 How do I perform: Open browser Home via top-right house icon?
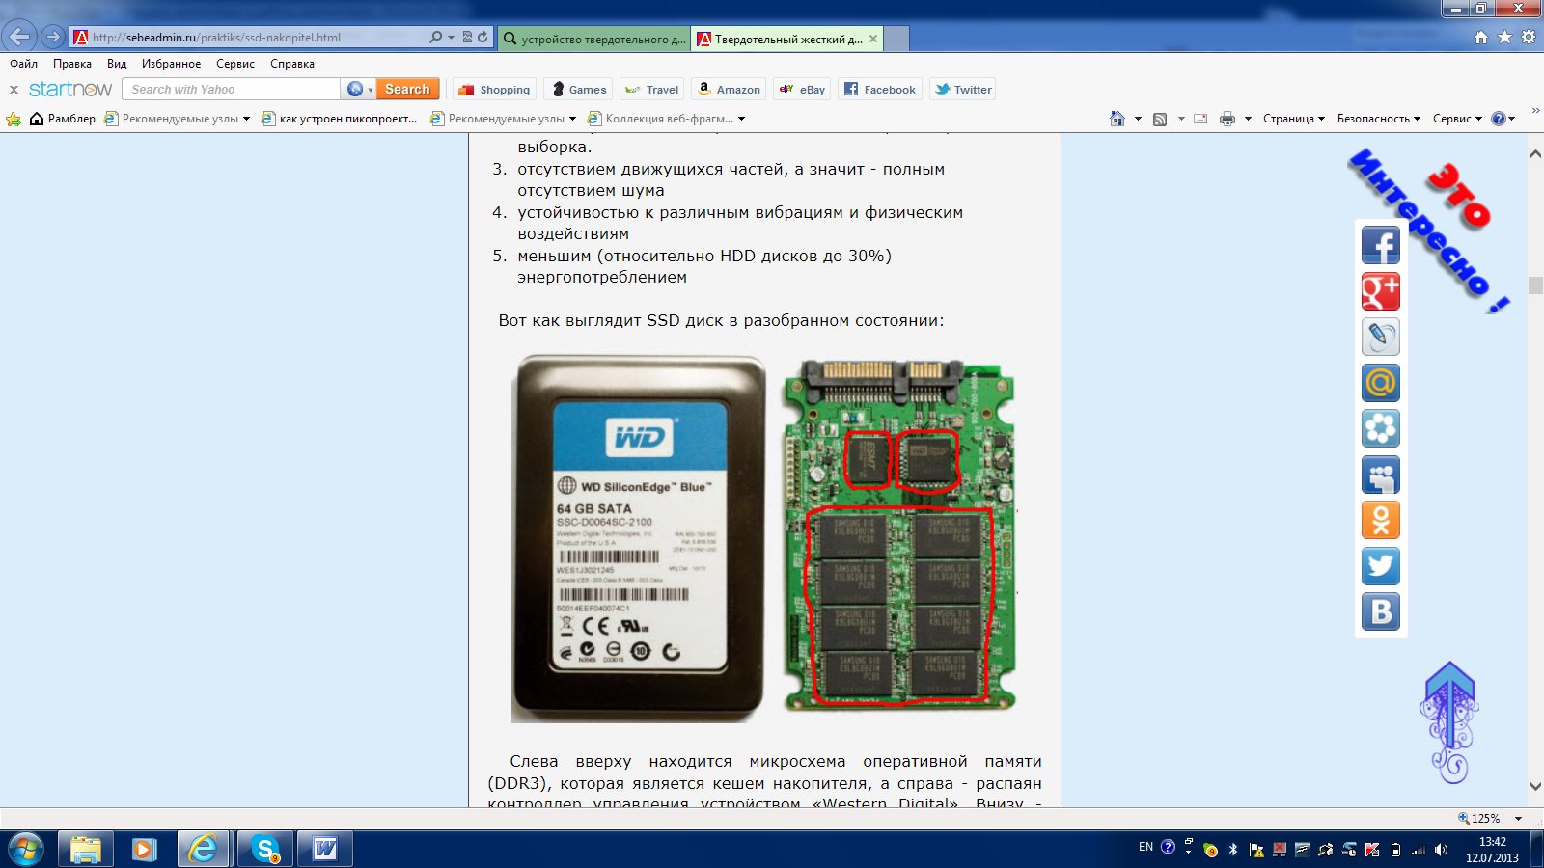coord(1481,37)
